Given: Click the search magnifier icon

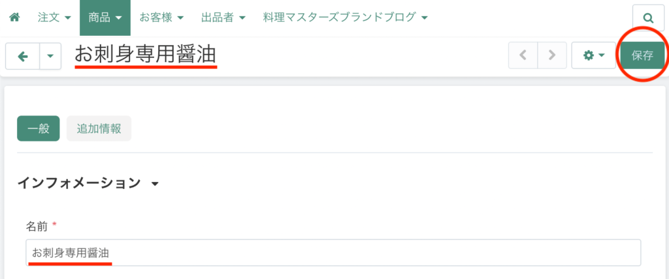Looking at the screenshot, I should click(x=648, y=18).
